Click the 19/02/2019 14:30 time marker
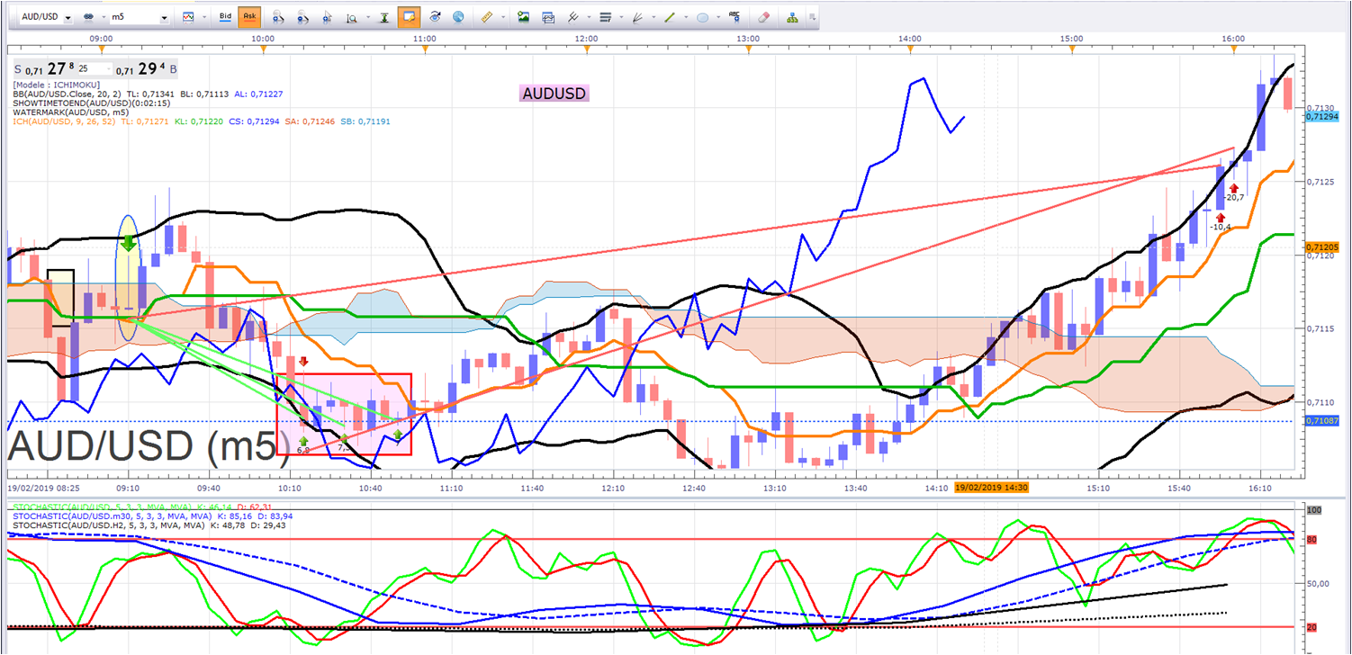The height and width of the screenshot is (655, 1352). pyautogui.click(x=991, y=488)
